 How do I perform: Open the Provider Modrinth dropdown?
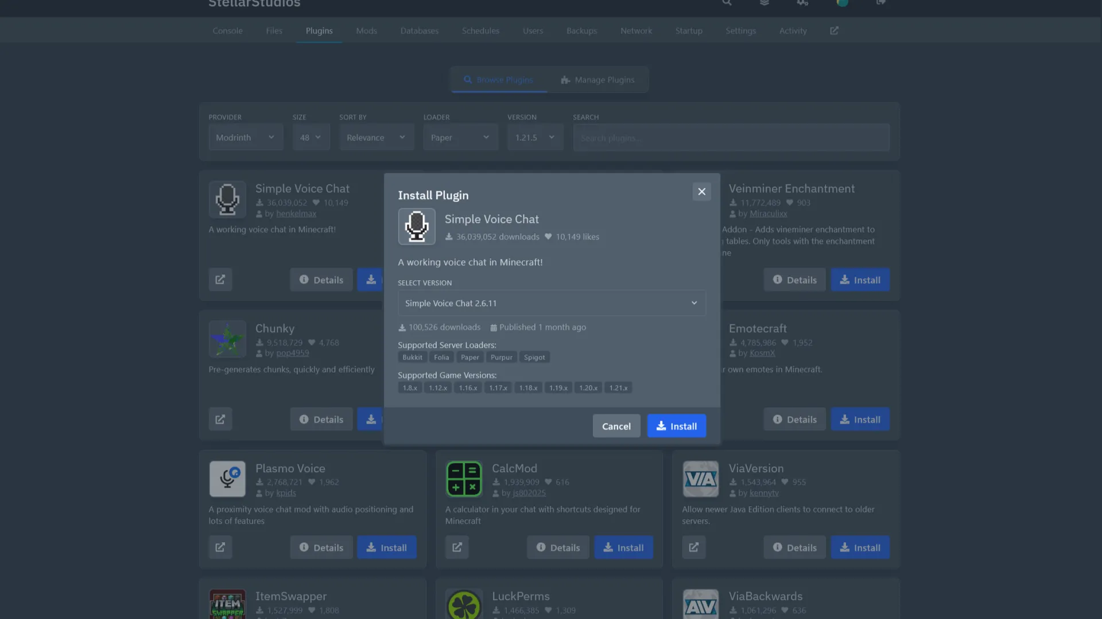pyautogui.click(x=246, y=138)
